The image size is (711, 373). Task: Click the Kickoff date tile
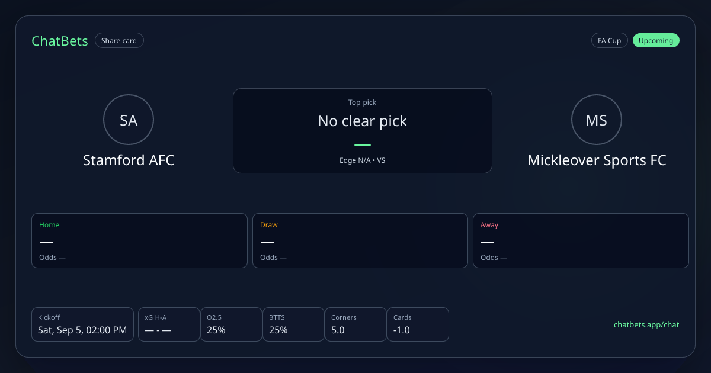pyautogui.click(x=82, y=324)
